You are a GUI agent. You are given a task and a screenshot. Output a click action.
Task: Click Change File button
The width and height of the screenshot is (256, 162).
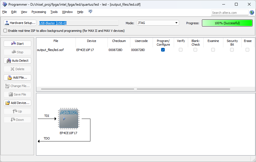pos(17,86)
